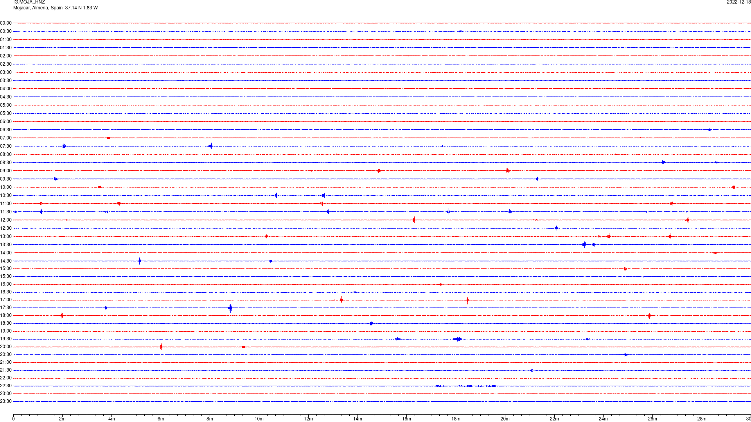Image resolution: width=751 pixels, height=422 pixels.
Task: Click the red event near 18m on 17:00 trace
Action: click(467, 300)
